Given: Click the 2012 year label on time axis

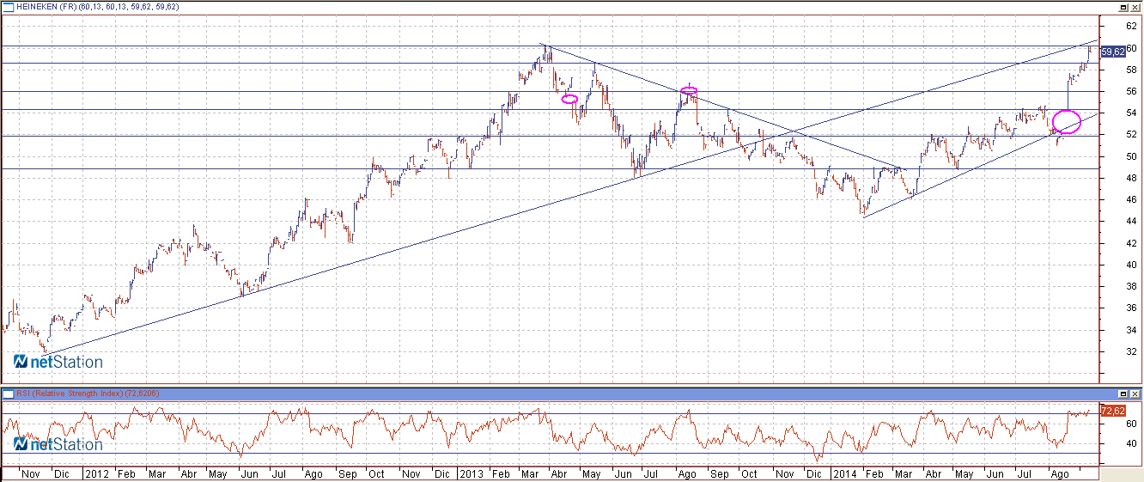Looking at the screenshot, I should point(96,473).
